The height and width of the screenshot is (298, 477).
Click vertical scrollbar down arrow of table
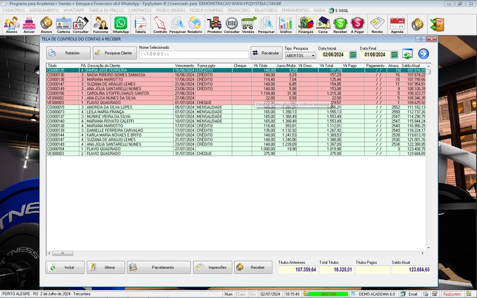click(x=428, y=248)
